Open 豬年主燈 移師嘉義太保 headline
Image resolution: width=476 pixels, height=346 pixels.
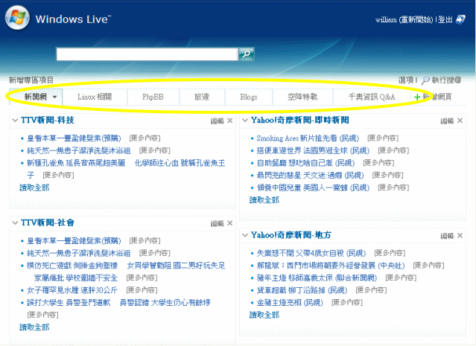(x=317, y=278)
